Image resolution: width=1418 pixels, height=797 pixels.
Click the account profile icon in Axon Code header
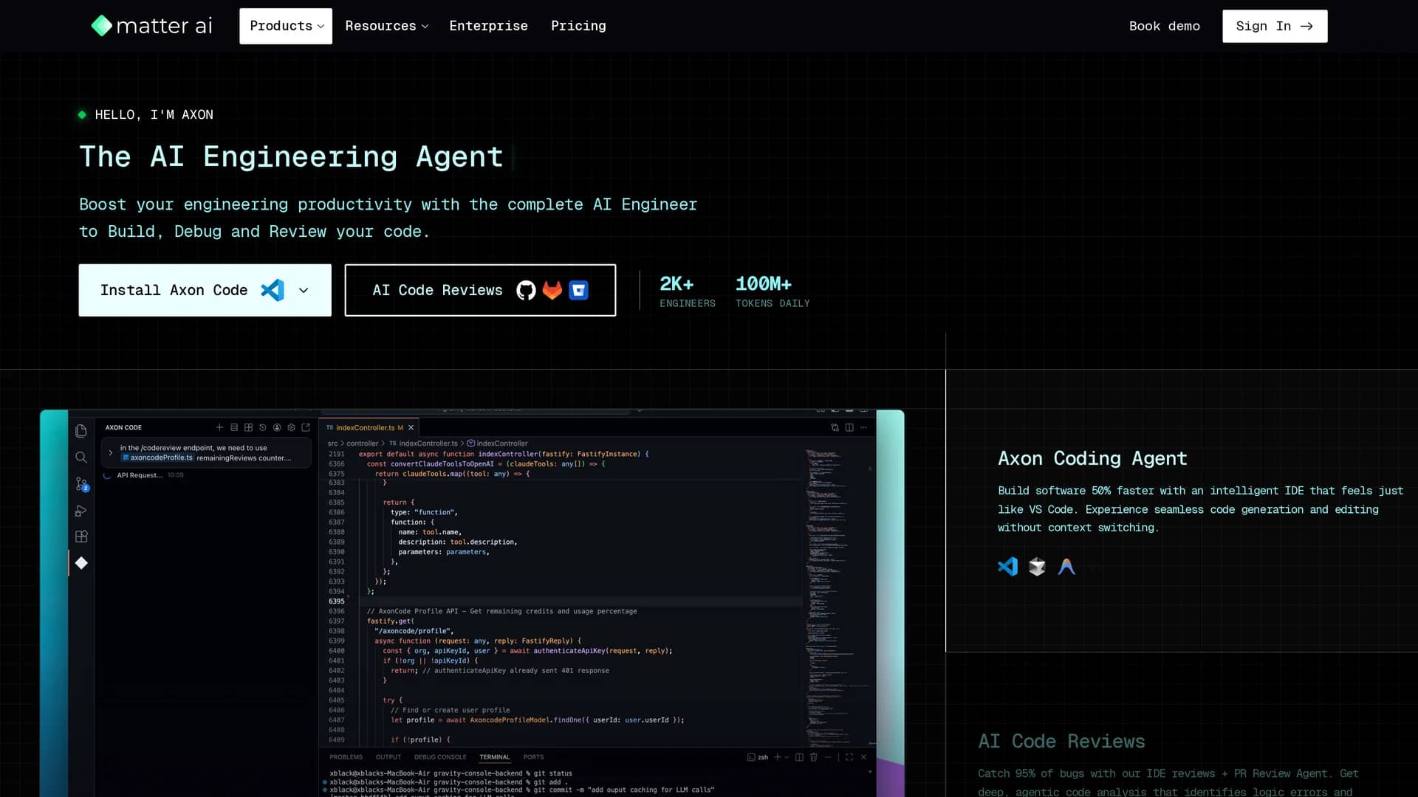click(277, 427)
